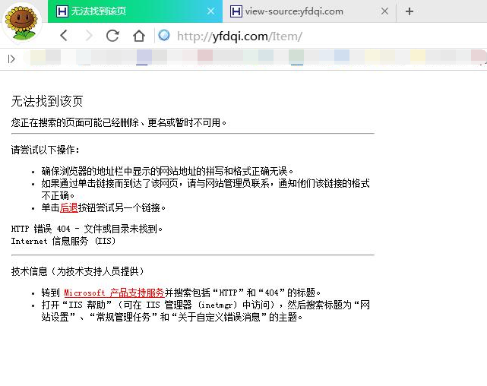Image resolution: width=487 pixels, height=386 pixels.
Task: Click the Internet 信息服务 (IIS) text
Action: pos(63,241)
